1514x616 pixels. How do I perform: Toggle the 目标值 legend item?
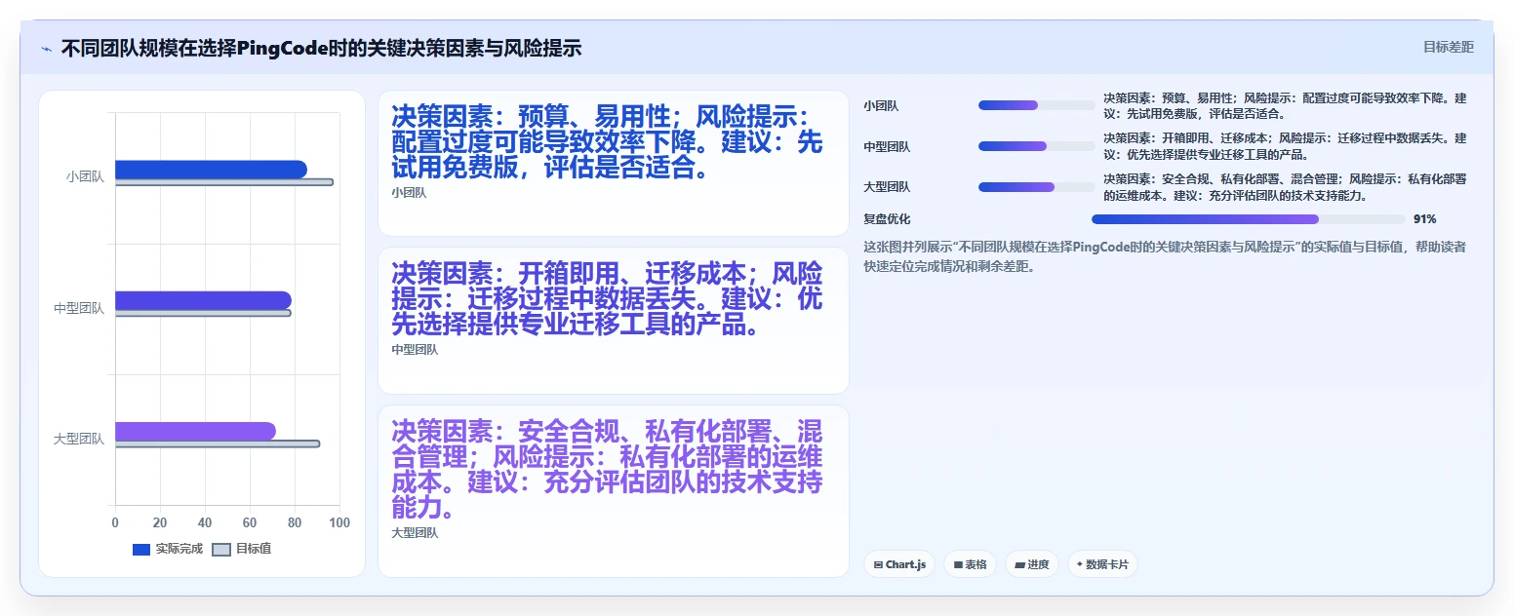(x=242, y=549)
